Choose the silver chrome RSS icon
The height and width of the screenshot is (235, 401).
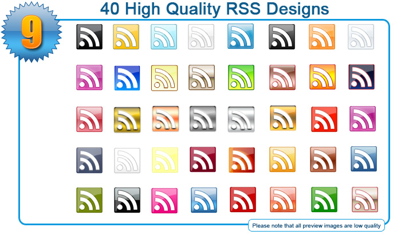point(241,119)
